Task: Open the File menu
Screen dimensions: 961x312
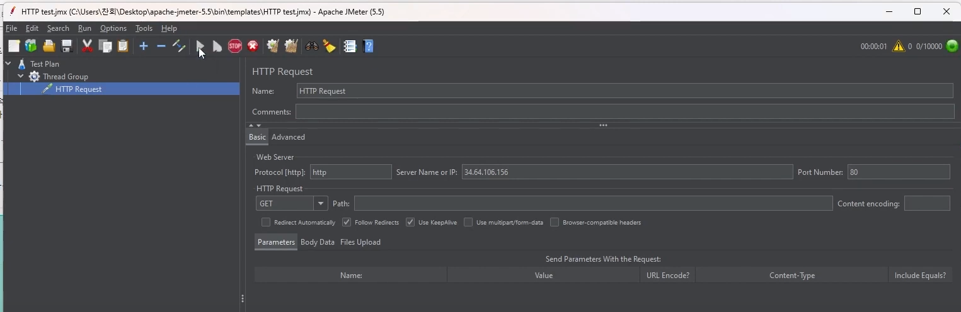Action: tap(11, 28)
